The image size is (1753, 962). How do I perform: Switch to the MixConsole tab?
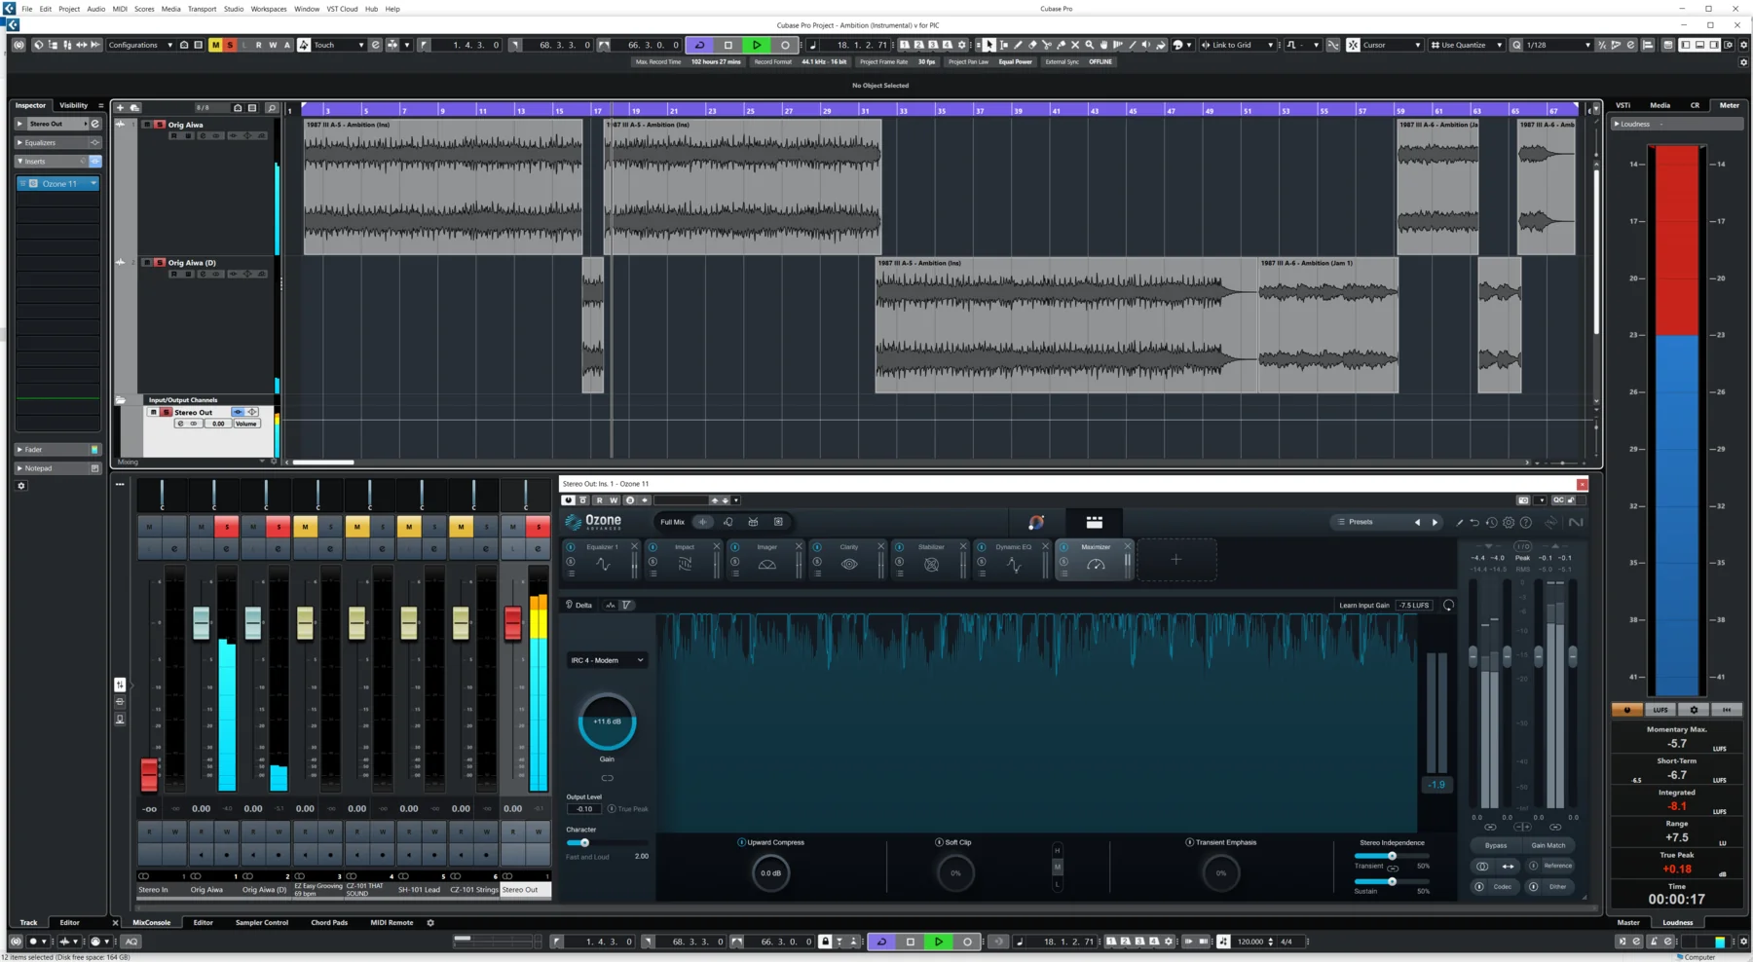click(x=152, y=922)
